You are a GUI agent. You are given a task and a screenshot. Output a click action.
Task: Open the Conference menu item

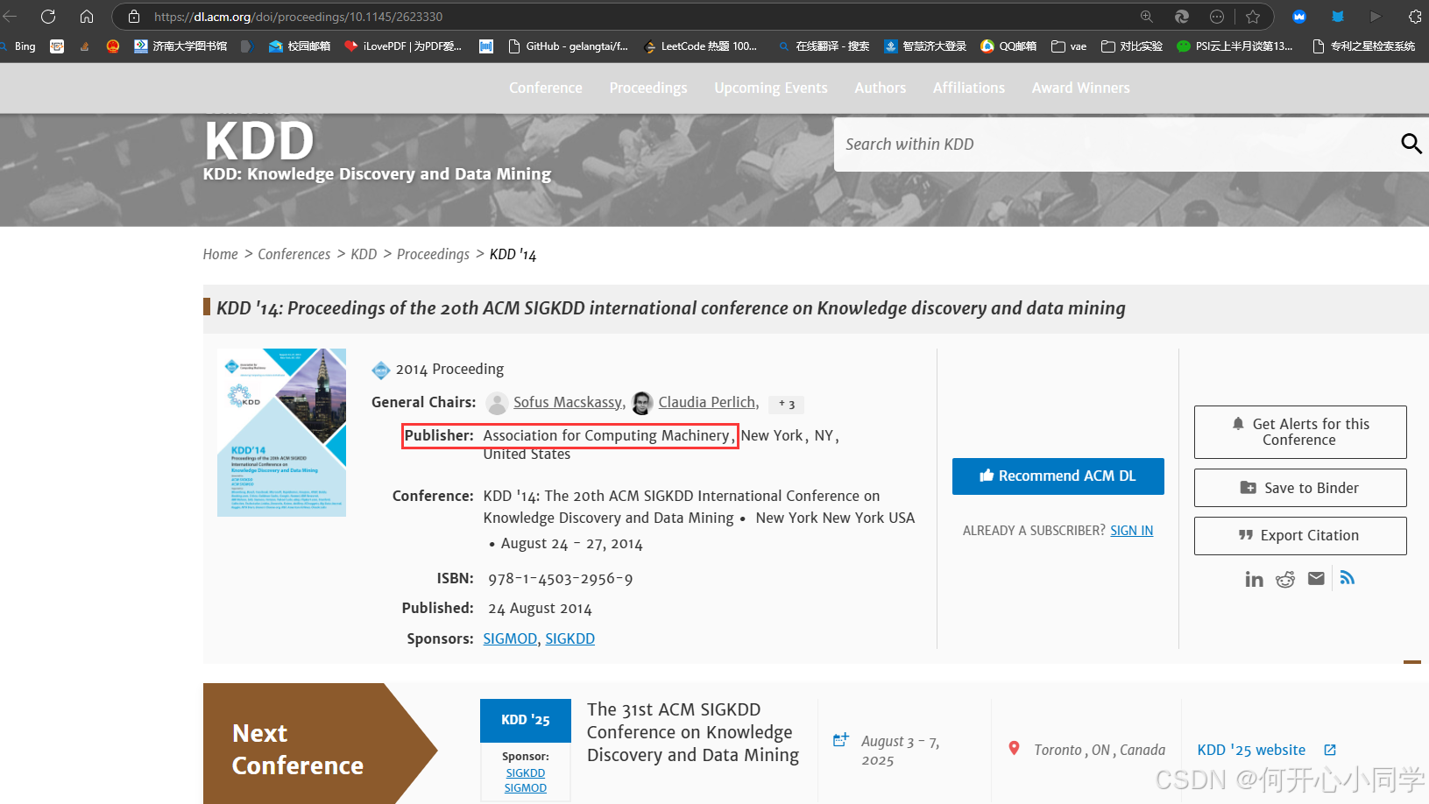(x=545, y=88)
